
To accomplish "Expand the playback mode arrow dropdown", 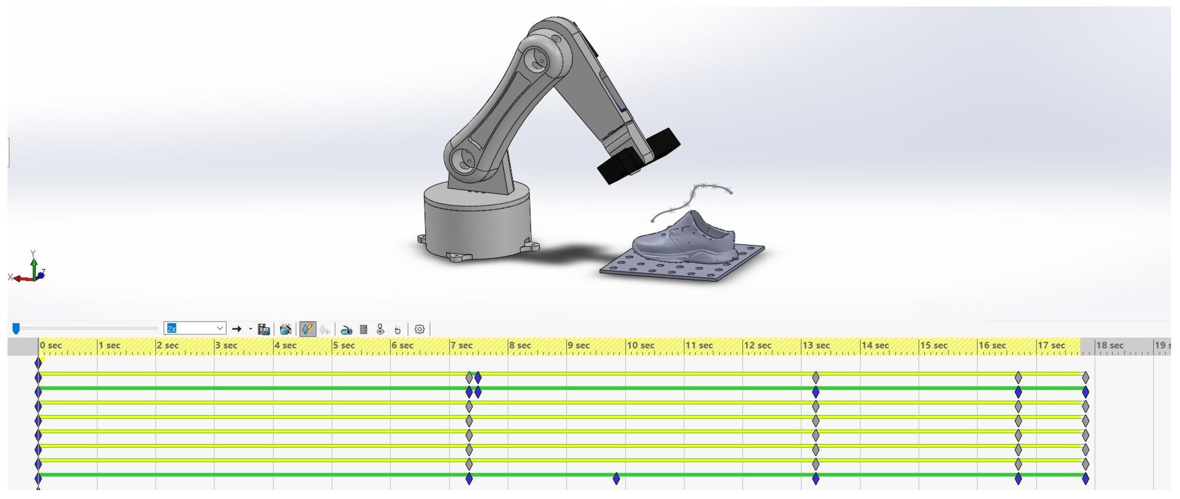I will pos(251,329).
